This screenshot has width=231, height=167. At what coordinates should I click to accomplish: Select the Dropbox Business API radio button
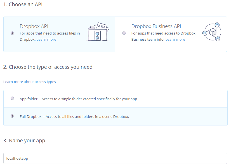124,33
